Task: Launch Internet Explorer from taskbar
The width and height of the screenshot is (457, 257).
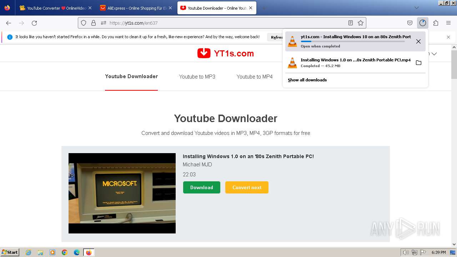Action: tap(29, 252)
